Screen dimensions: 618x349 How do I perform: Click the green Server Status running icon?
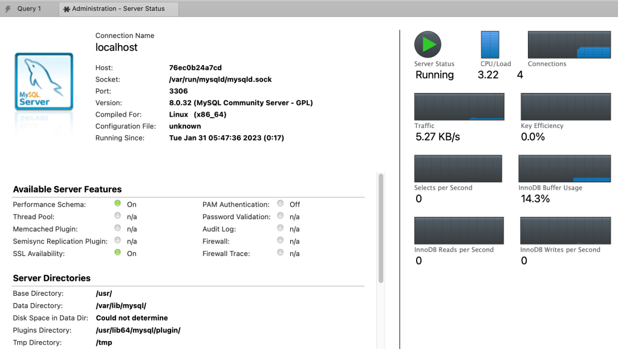(428, 45)
